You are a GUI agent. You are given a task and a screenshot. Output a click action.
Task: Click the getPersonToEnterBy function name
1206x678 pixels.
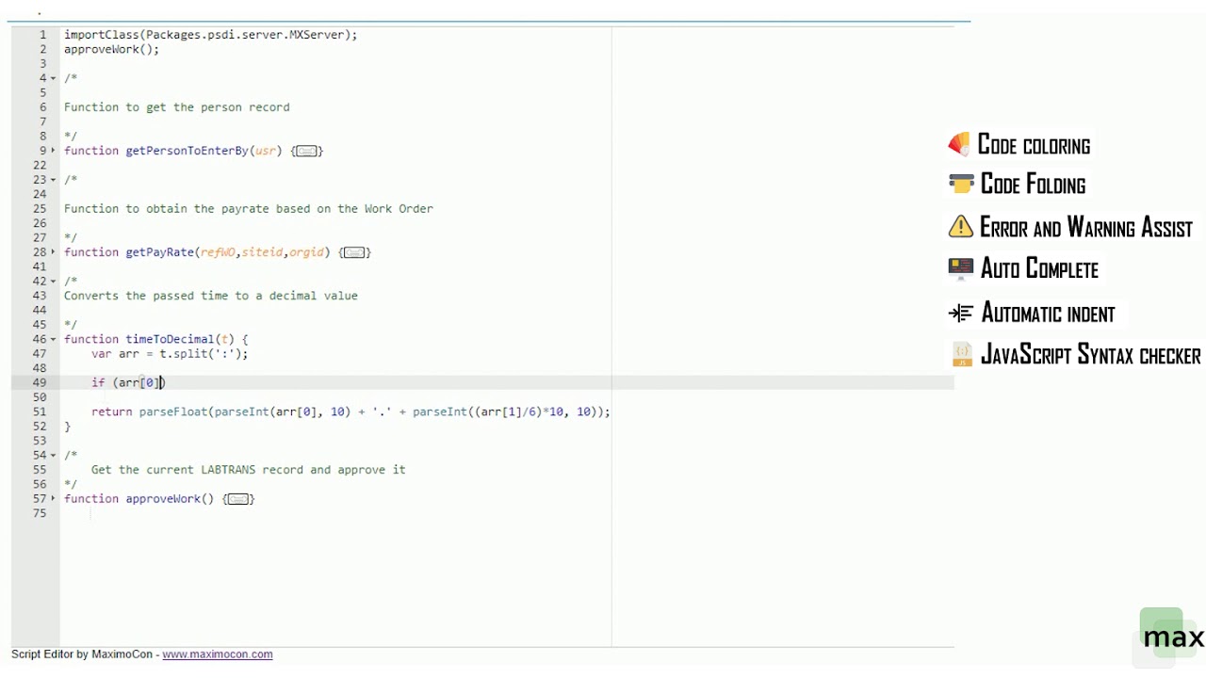(187, 151)
